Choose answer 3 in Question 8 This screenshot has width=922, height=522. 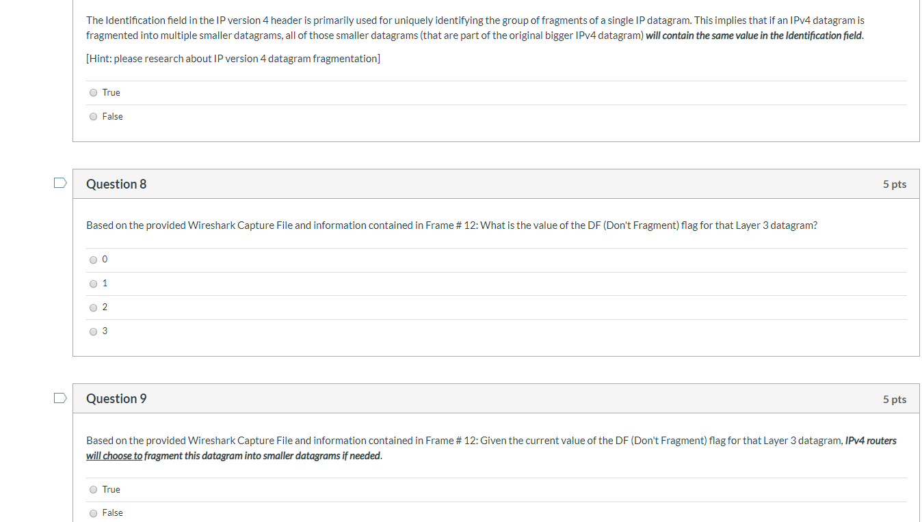coord(93,331)
